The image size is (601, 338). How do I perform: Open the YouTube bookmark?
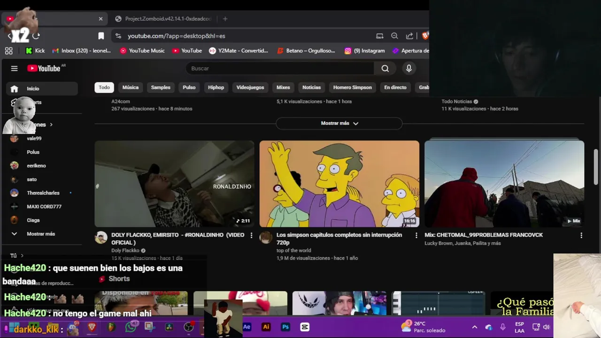click(x=187, y=51)
